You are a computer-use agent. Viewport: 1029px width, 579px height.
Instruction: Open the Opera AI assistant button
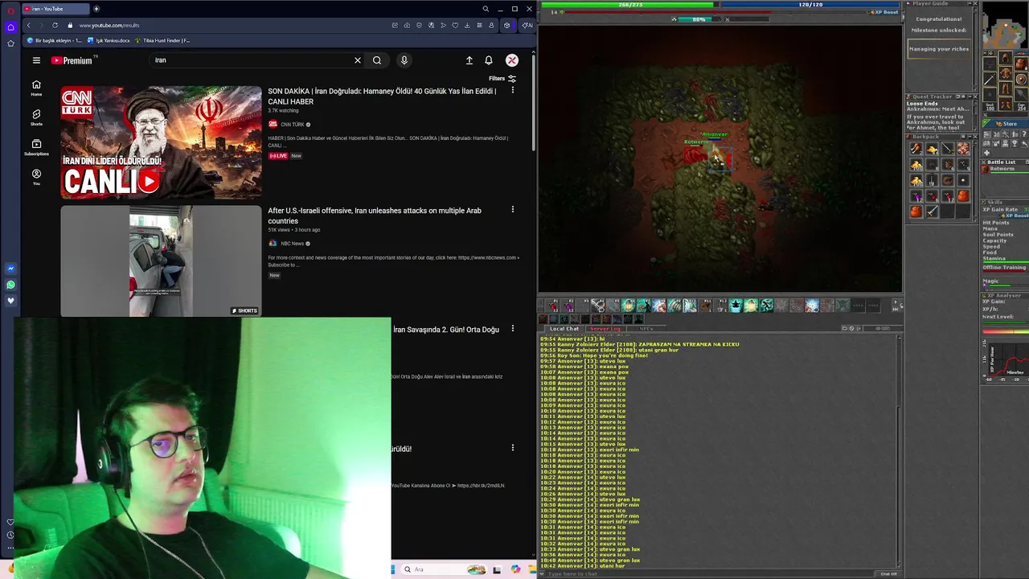coord(527,25)
